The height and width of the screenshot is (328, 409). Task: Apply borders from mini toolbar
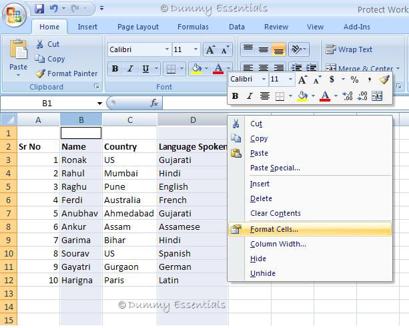[x=280, y=96]
